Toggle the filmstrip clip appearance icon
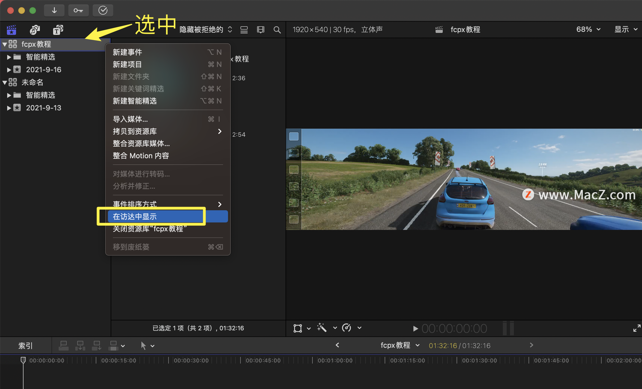The image size is (642, 389). click(x=260, y=30)
